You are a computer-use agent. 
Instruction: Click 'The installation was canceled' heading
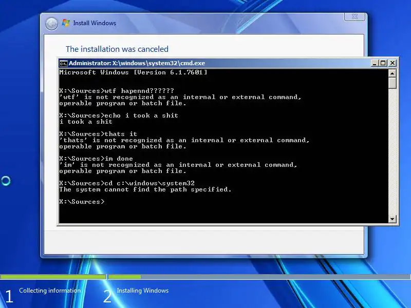(x=117, y=49)
